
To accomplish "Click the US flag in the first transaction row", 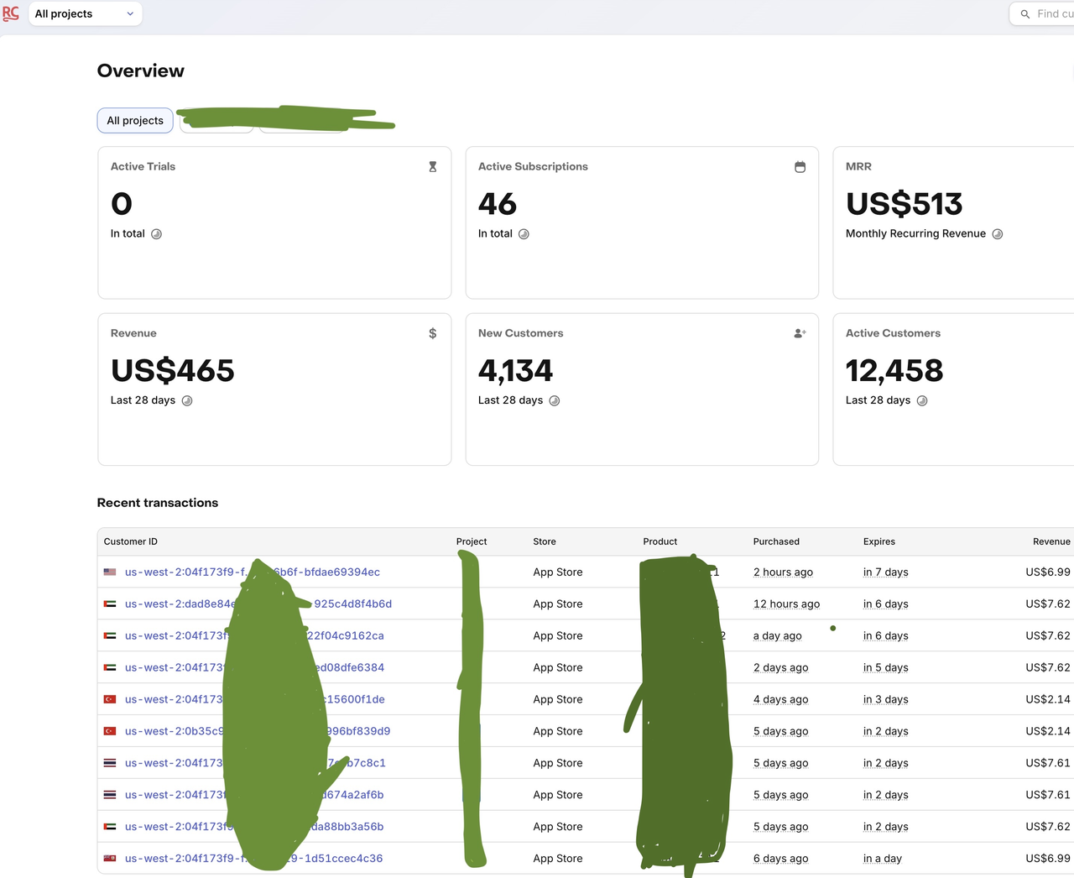I will pyautogui.click(x=110, y=572).
